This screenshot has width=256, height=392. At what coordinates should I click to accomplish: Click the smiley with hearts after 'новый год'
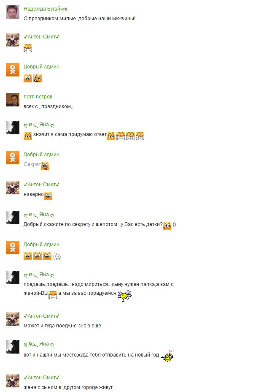168,356
